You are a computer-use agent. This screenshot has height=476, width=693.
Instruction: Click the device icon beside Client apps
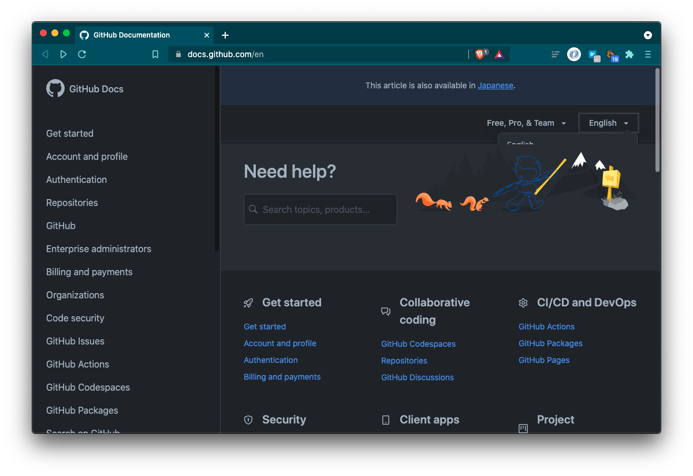coord(386,420)
